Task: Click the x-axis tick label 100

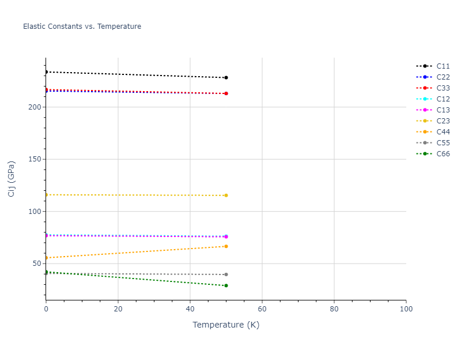Action: coord(406,310)
